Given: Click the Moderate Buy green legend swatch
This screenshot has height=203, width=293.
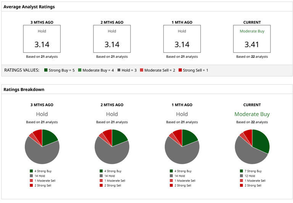Looking at the screenshot, I should (x=80, y=70).
